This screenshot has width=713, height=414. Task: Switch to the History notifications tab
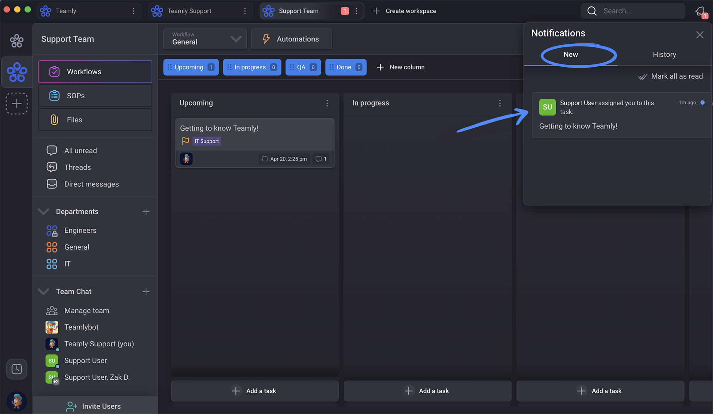[x=664, y=55]
